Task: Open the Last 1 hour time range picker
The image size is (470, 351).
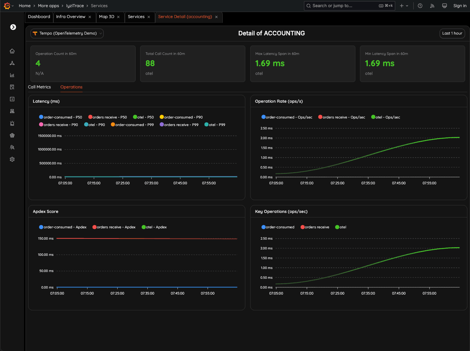Action: click(452, 33)
